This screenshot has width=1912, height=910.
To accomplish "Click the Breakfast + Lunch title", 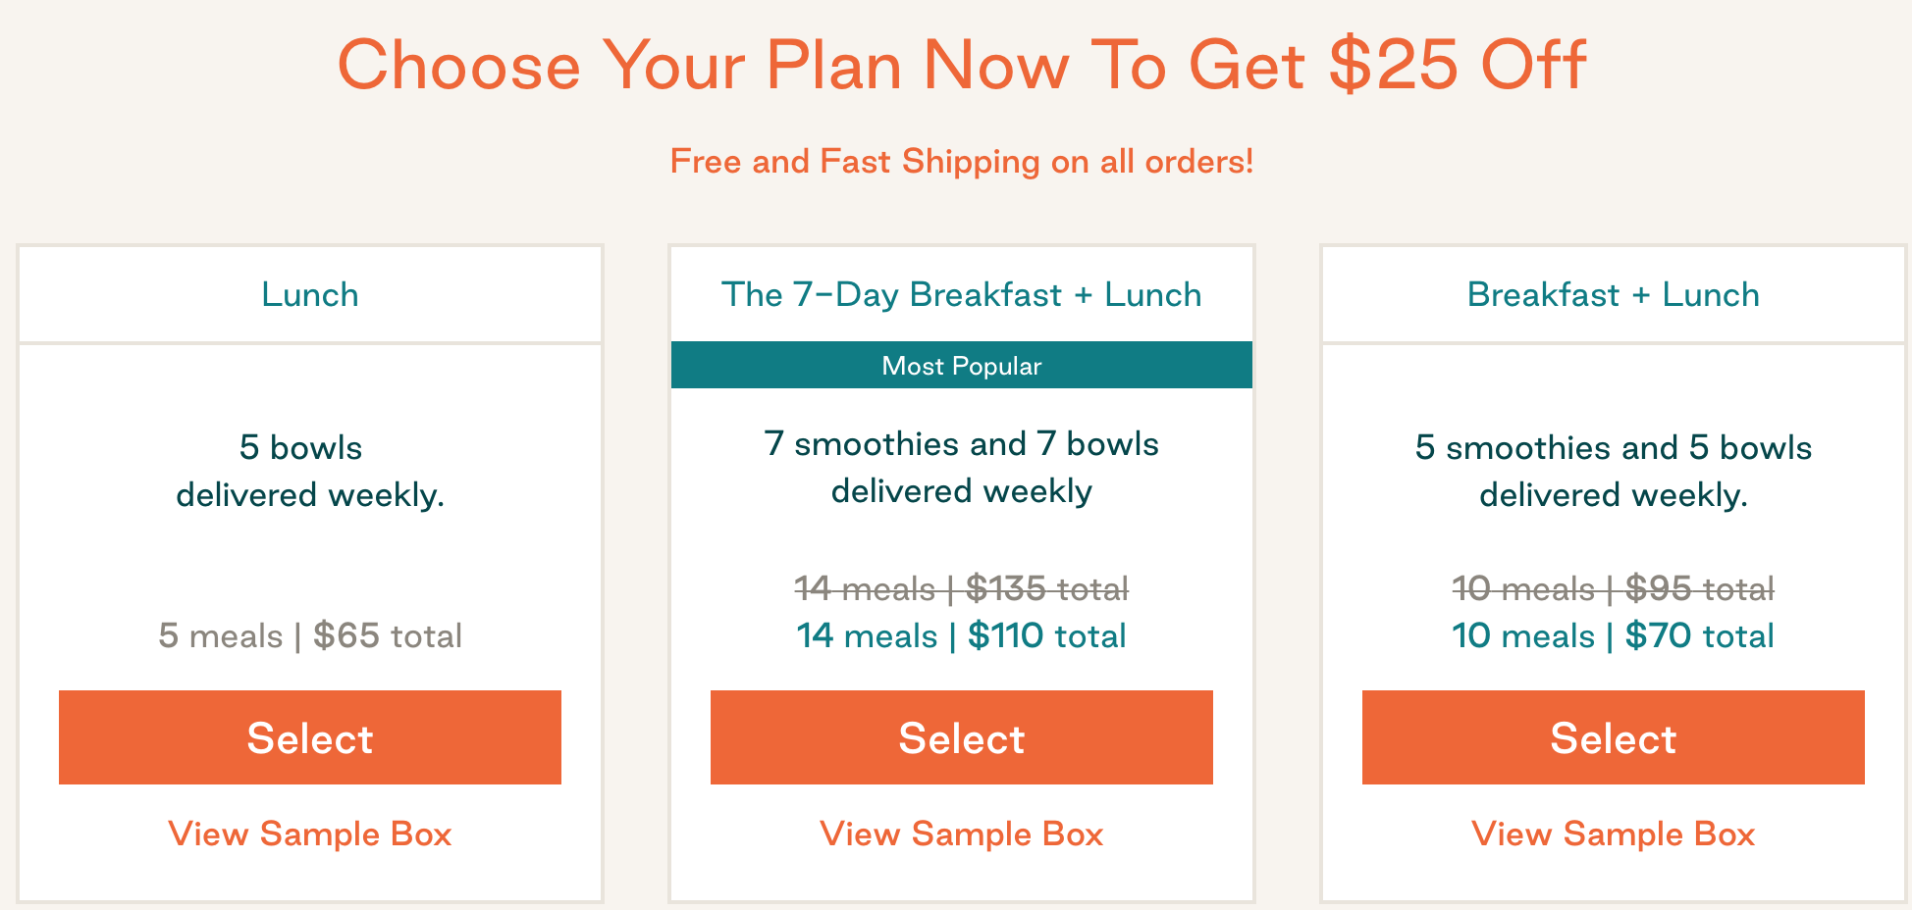I will coord(1613,294).
